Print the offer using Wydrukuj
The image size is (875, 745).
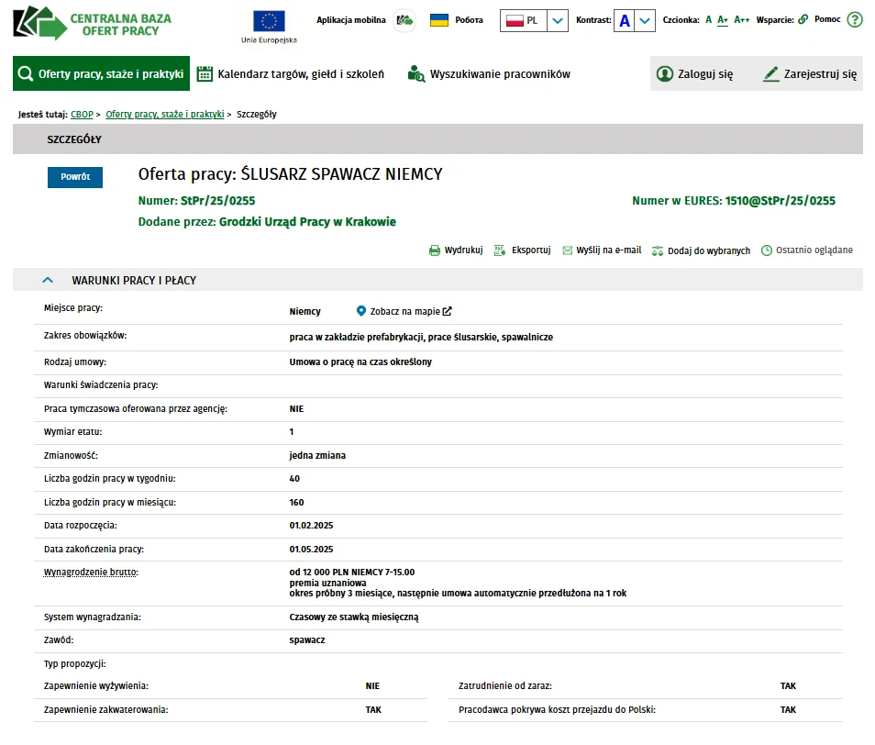[x=456, y=250]
